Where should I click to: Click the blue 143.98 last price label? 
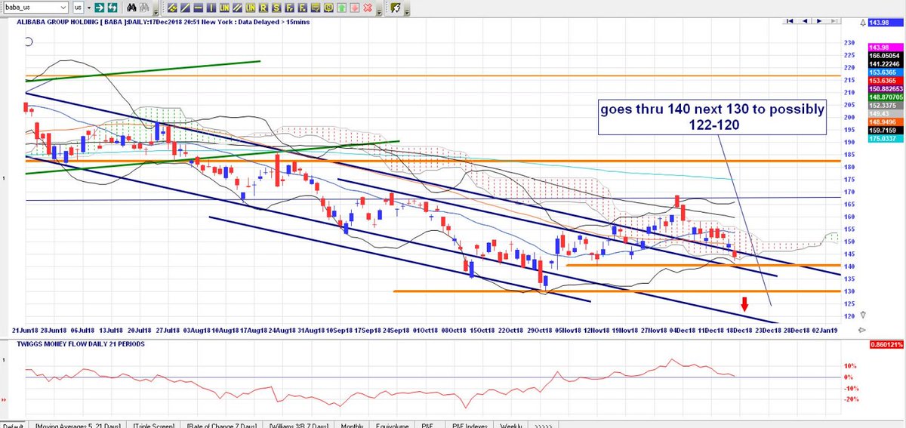pos(886,23)
